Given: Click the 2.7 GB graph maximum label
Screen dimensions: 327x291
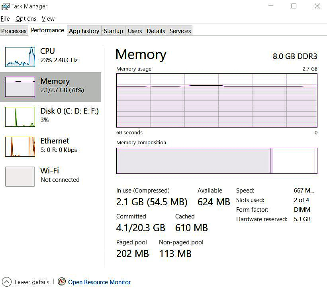Looking at the screenshot, I should (310, 69).
